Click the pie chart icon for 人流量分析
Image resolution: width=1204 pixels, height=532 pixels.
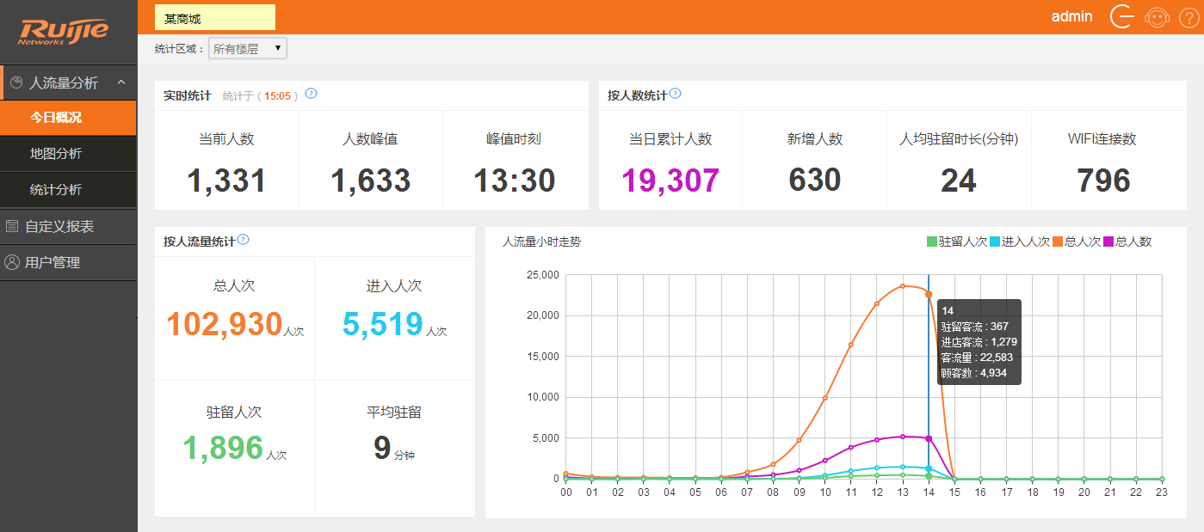pyautogui.click(x=15, y=83)
